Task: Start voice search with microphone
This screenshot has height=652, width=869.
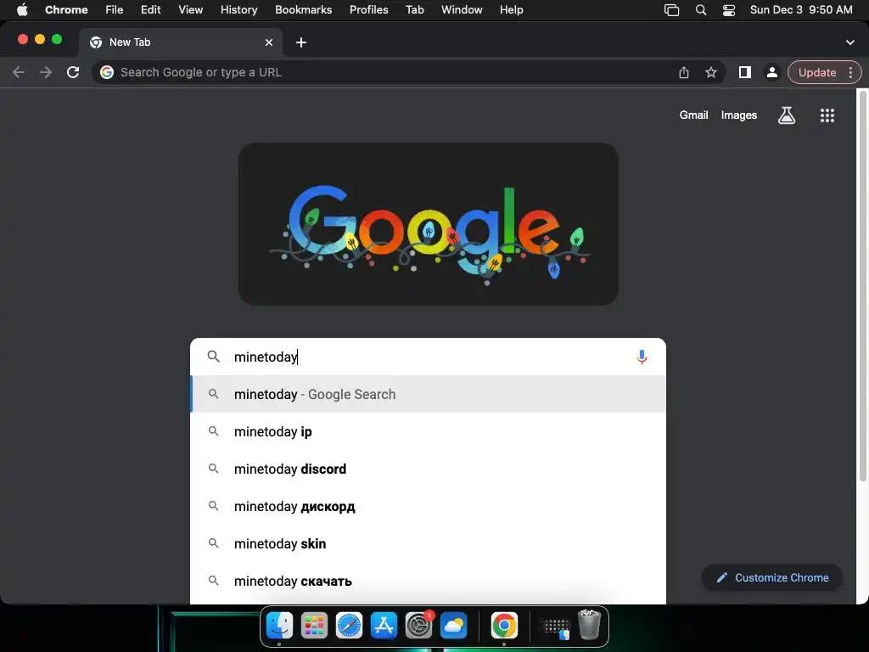Action: (642, 357)
